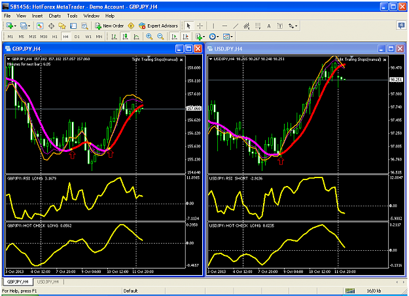
Task: Expand the new chart dropdown arrow
Action: click(x=15, y=26)
